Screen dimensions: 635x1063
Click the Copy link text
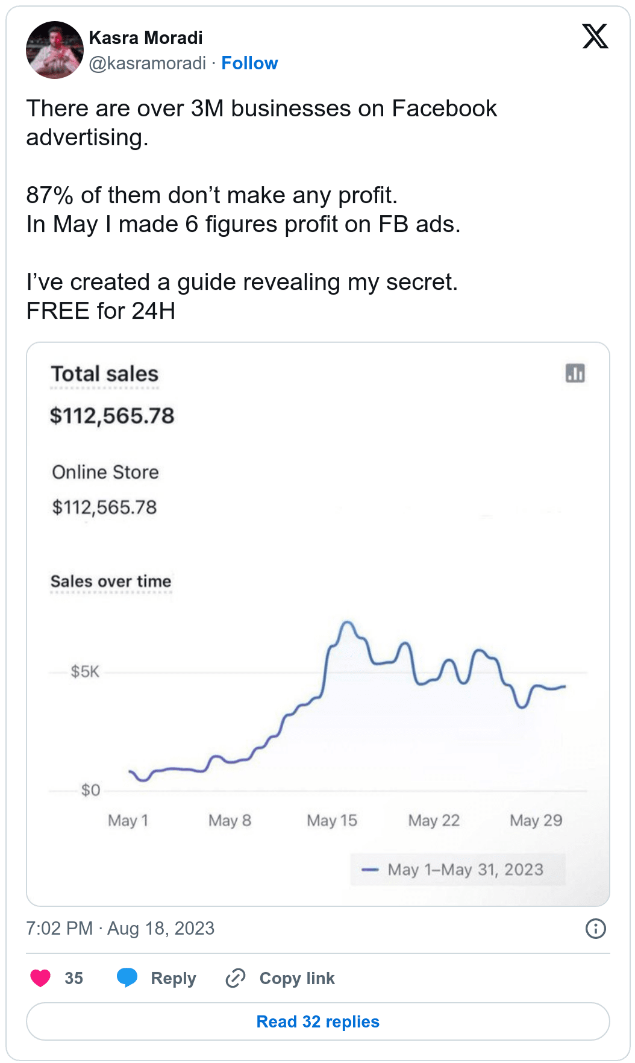tap(297, 978)
